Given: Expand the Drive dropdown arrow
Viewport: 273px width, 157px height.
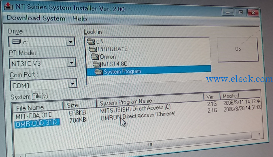Looking at the screenshot, I should pyautogui.click(x=71, y=42).
